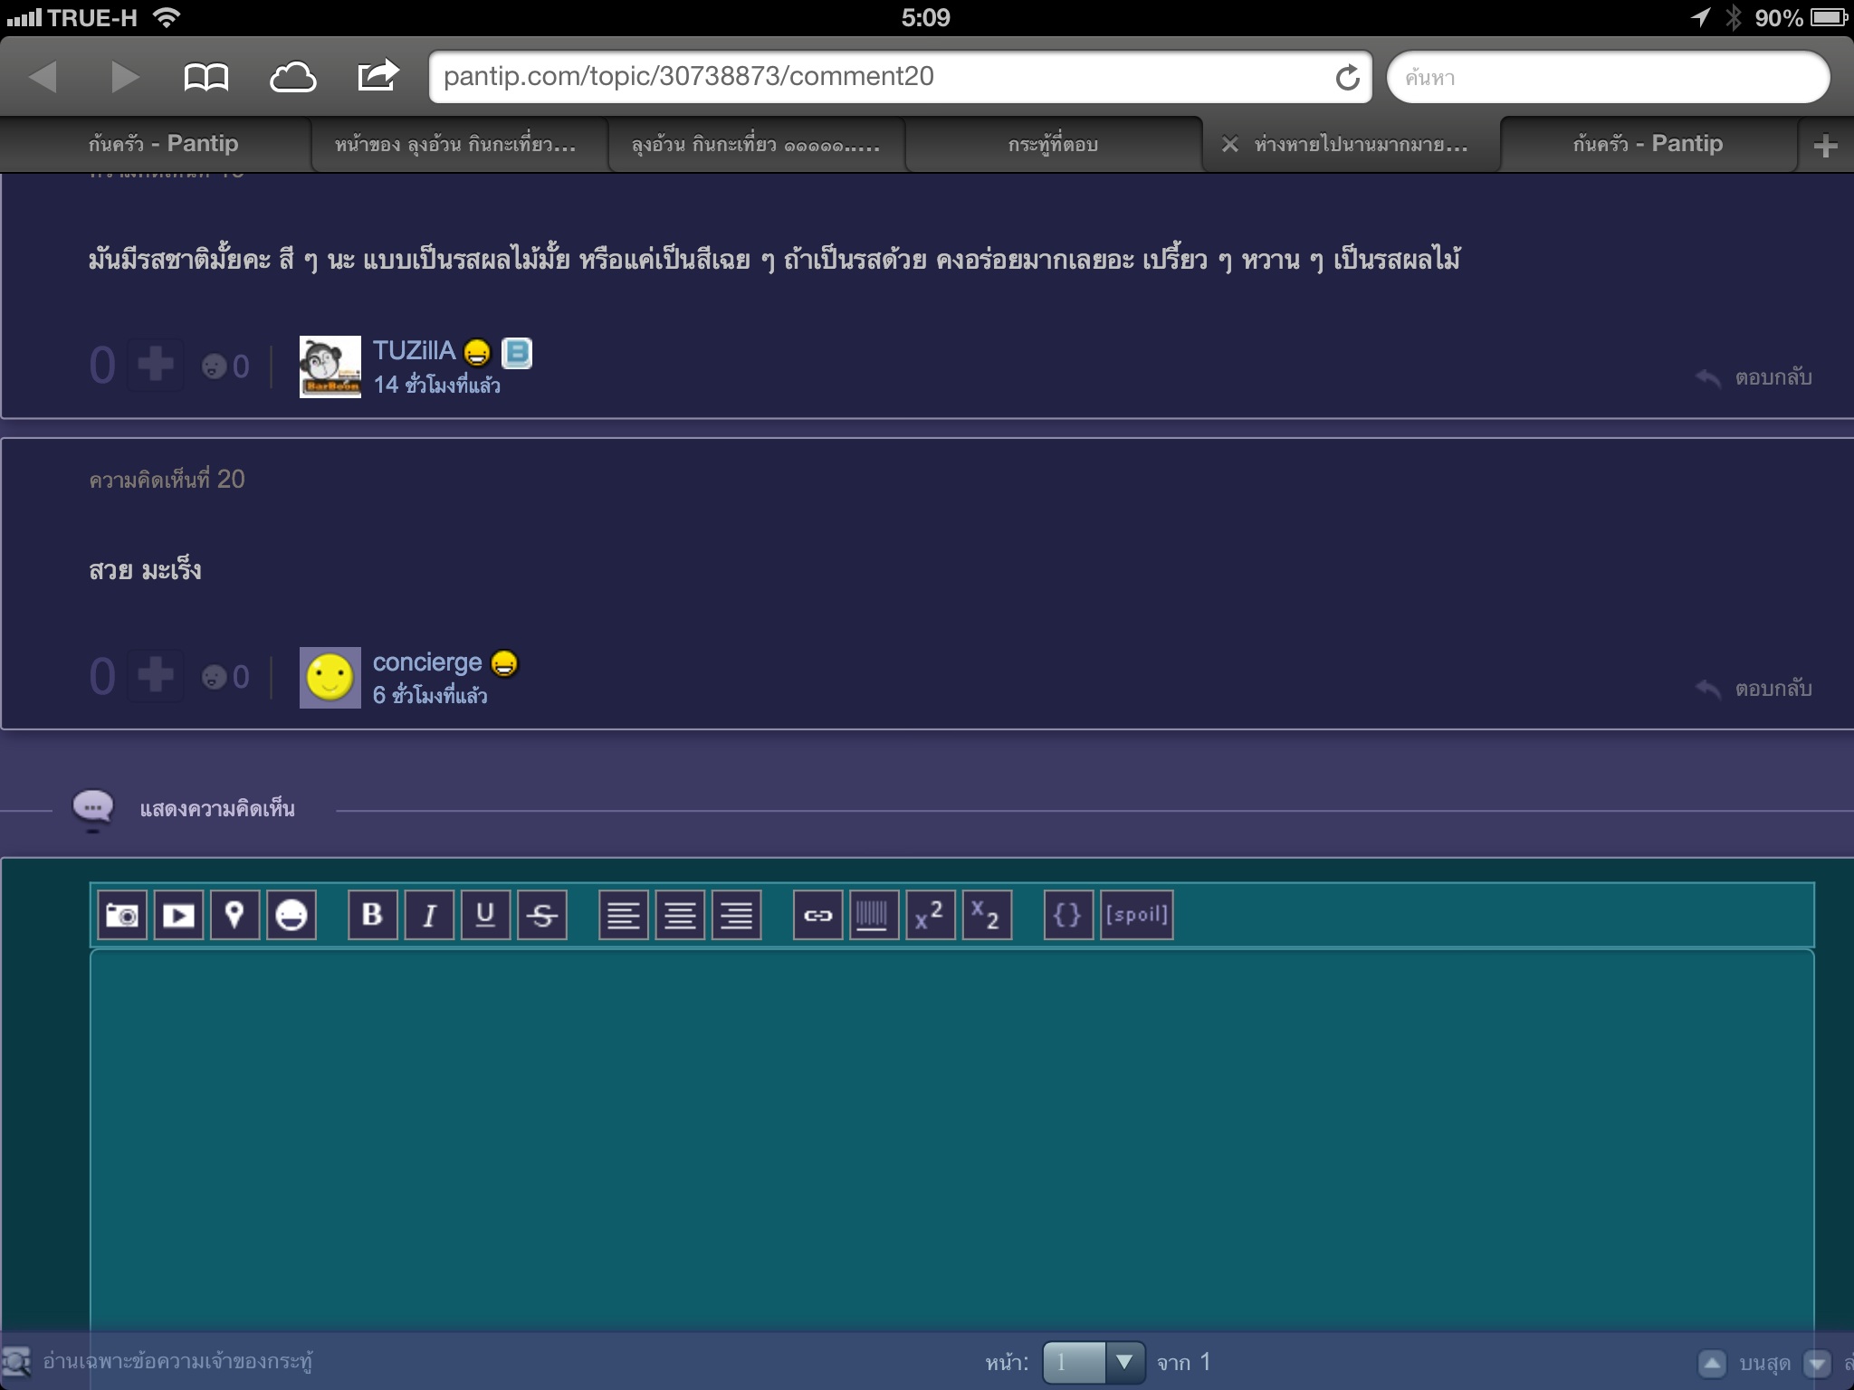This screenshot has width=1854, height=1390.
Task: Click TUZillA's avatar thumbnail
Action: point(330,367)
